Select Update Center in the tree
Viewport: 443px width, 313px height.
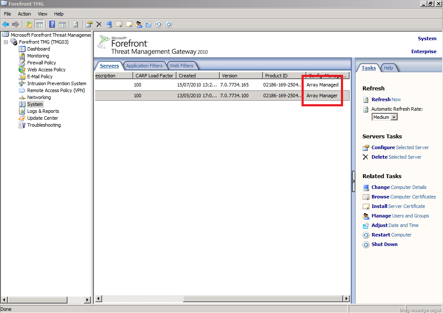click(x=42, y=118)
